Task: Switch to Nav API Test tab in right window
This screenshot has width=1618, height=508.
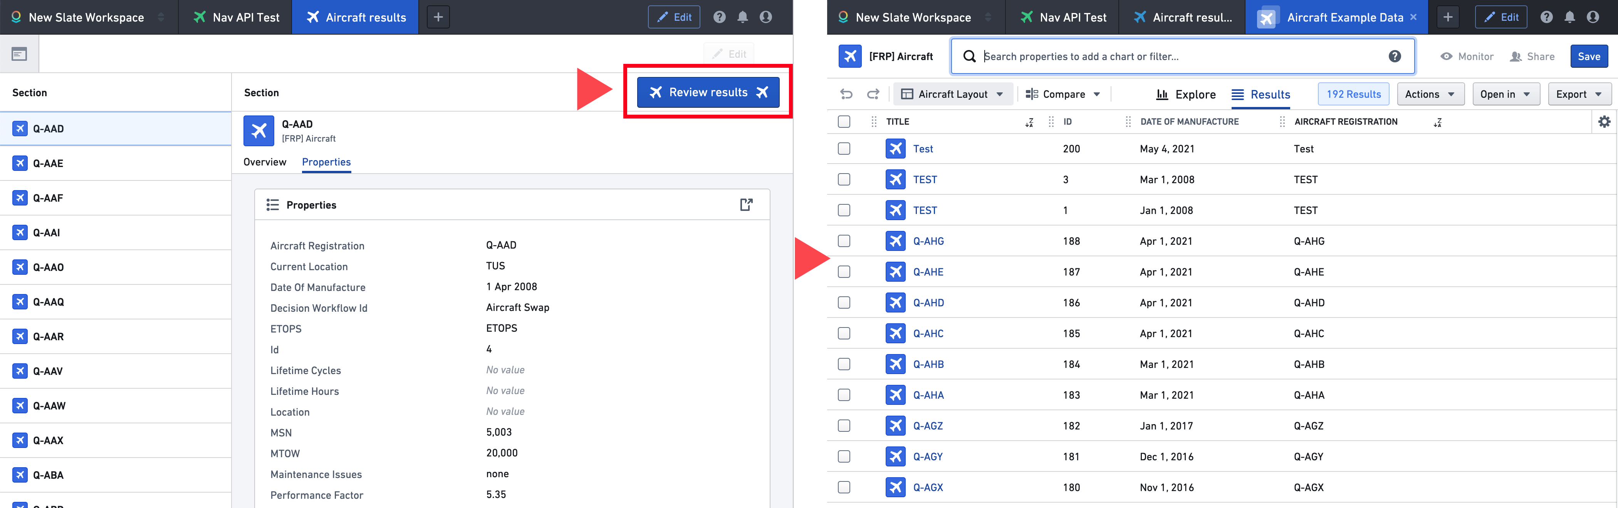Action: point(1063,17)
